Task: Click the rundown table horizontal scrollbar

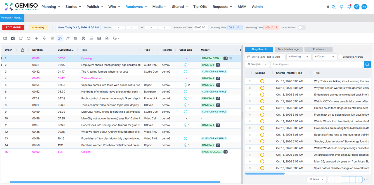Action: (x=115, y=182)
